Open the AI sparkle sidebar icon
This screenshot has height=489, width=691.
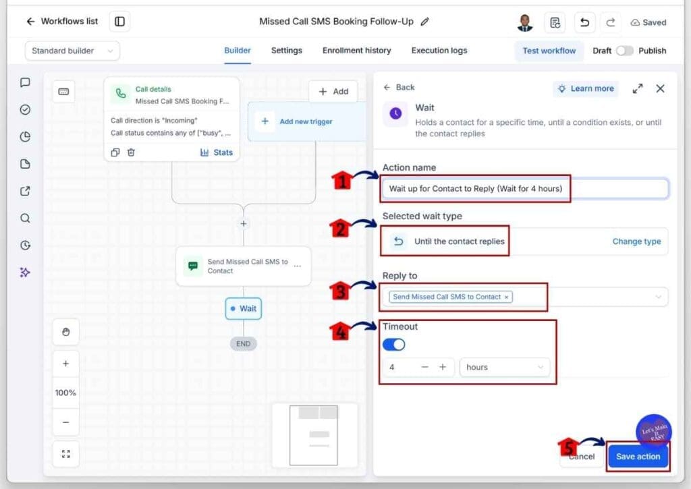[25, 272]
